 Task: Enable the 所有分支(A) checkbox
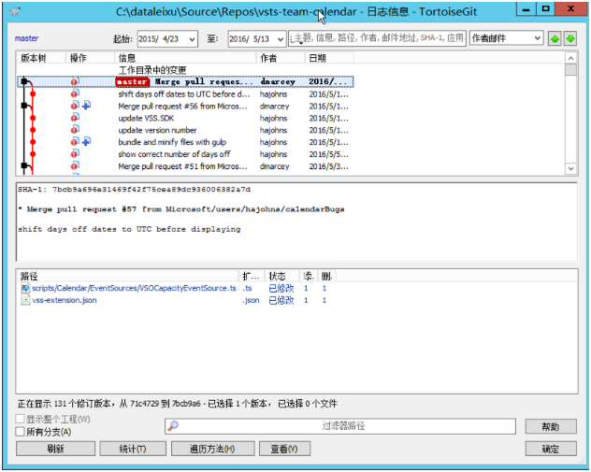coord(20,432)
